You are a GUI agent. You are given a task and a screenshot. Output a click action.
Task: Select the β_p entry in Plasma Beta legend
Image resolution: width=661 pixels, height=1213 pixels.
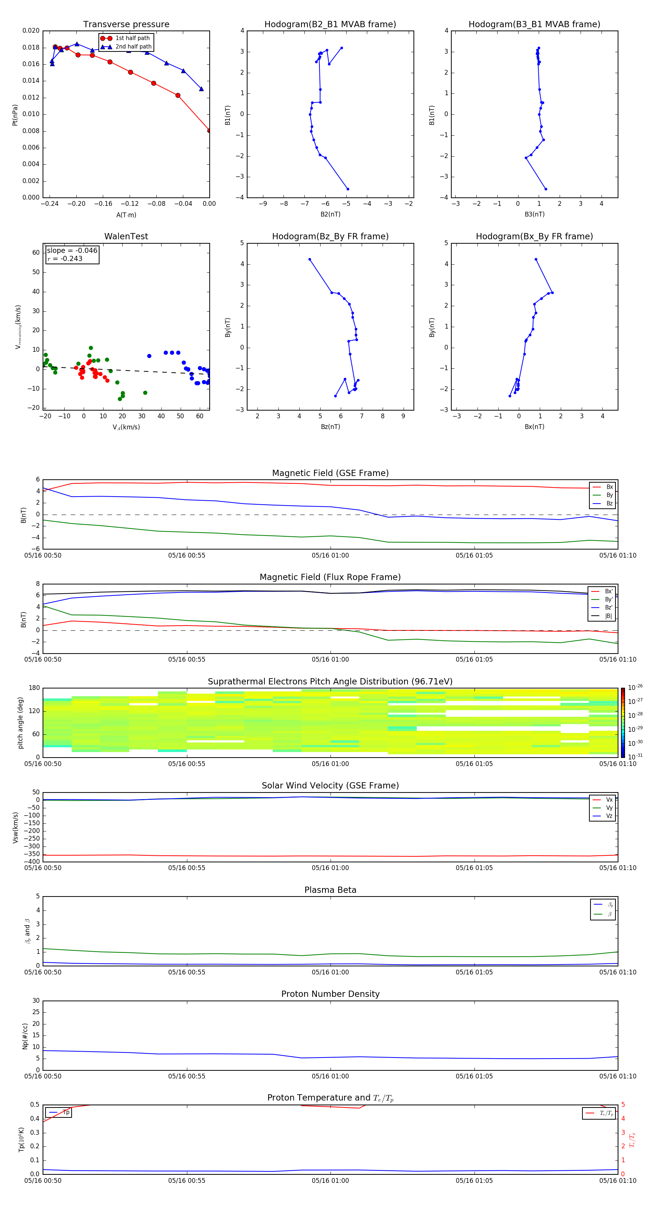(x=603, y=905)
